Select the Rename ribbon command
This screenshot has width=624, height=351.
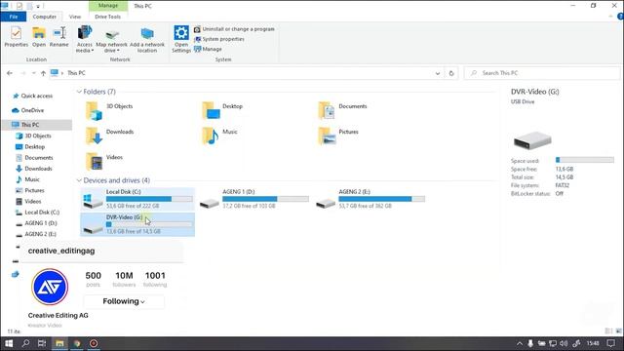58,37
